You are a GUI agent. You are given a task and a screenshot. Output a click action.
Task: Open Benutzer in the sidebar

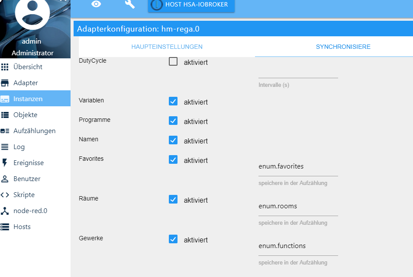tap(35, 179)
